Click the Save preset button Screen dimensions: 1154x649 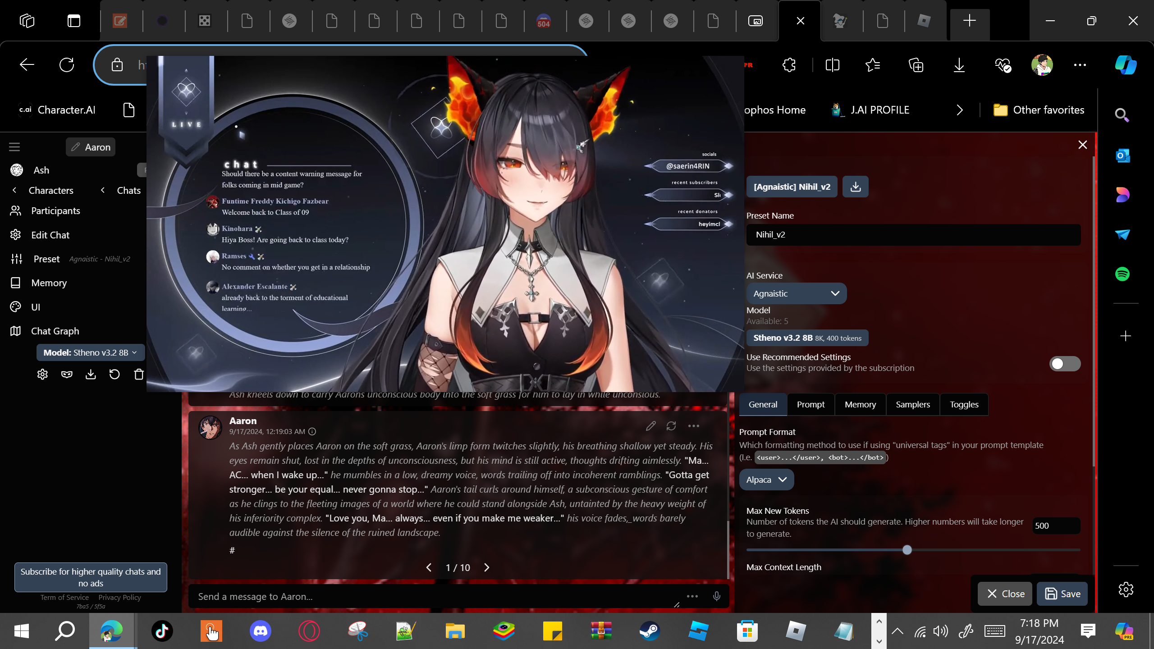1062,594
